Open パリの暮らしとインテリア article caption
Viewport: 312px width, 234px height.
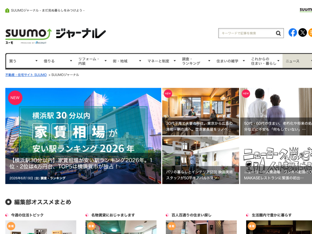(199, 175)
